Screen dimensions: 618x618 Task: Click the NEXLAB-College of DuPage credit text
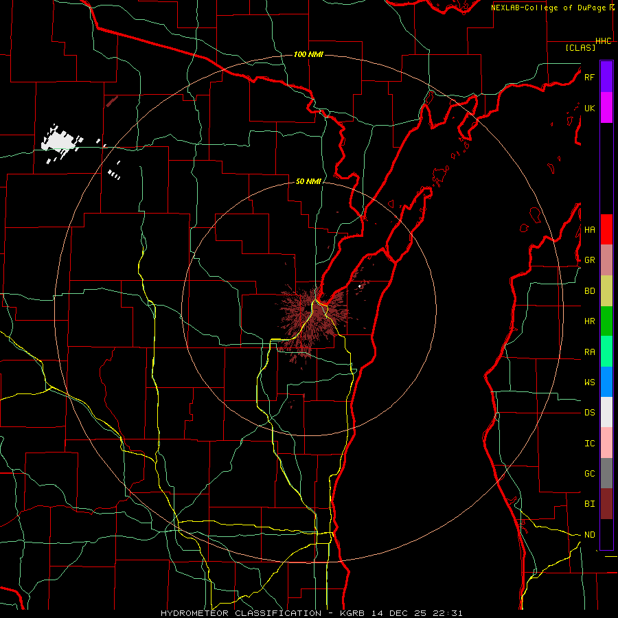click(549, 8)
